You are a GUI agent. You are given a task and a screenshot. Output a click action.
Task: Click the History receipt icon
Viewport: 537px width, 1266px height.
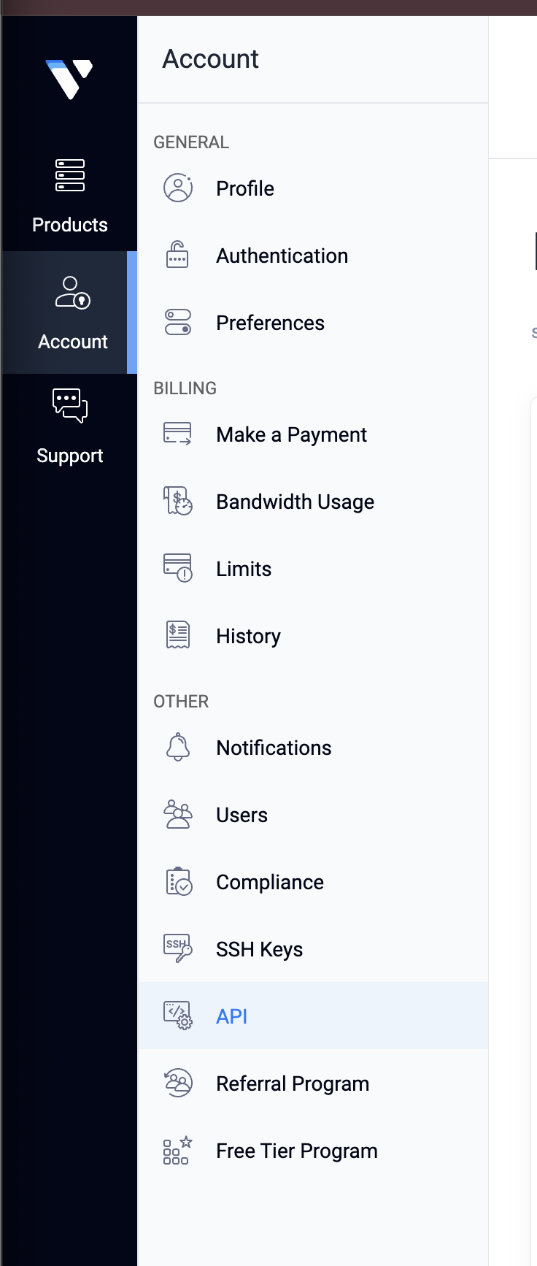(178, 635)
